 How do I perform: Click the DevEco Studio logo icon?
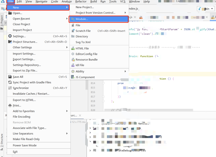[x=3, y=1]
